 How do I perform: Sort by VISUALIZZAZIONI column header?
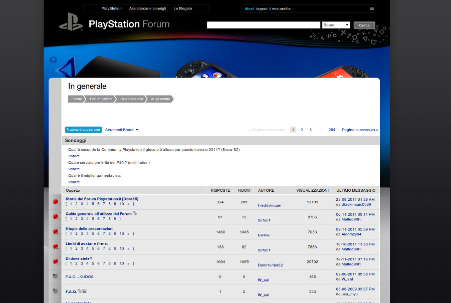coord(312,191)
